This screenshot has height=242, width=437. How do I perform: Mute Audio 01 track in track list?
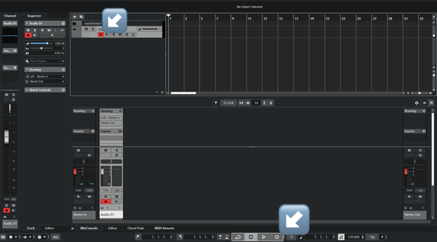click(86, 29)
